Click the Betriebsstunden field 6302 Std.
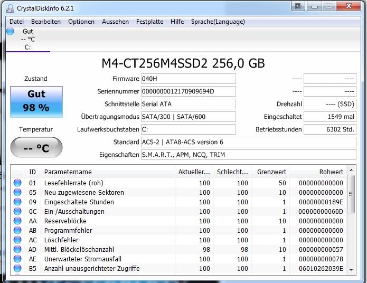 [x=330, y=129]
